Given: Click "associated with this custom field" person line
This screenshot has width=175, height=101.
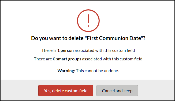Looking at the screenshot, I should click(105, 50).
